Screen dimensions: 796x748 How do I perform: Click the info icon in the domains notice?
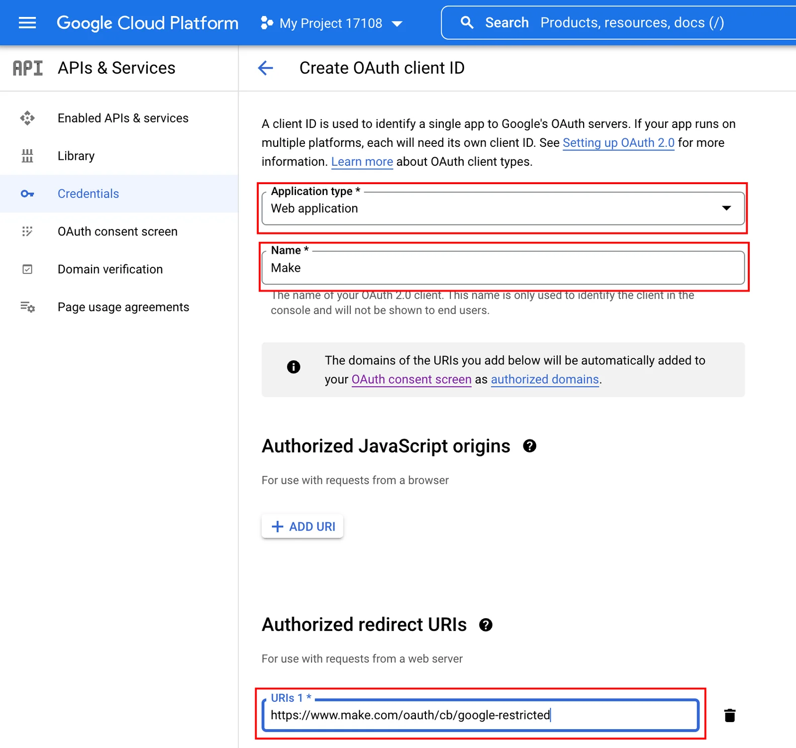point(294,367)
